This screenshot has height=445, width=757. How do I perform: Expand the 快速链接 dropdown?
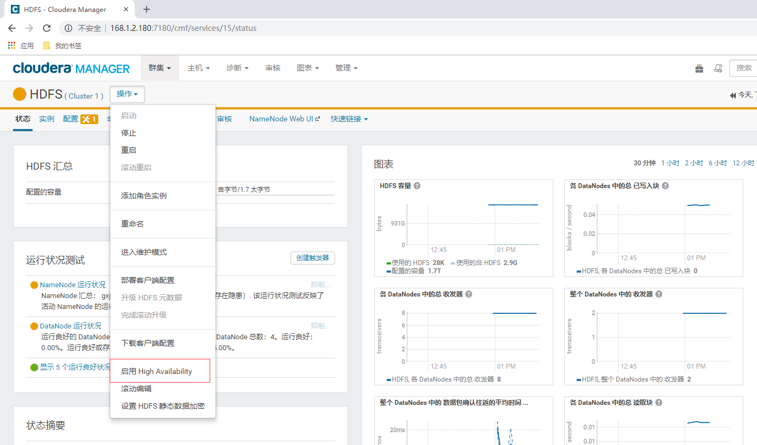[x=349, y=119]
